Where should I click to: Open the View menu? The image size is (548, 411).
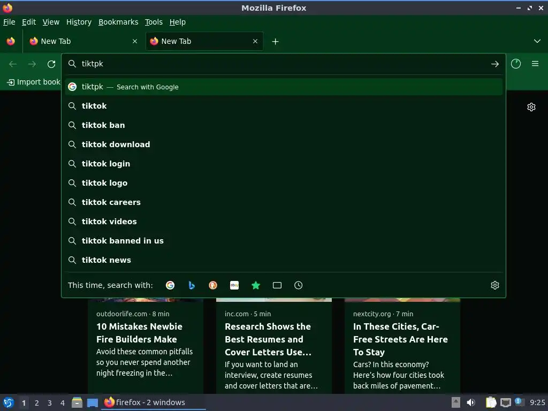[51, 22]
